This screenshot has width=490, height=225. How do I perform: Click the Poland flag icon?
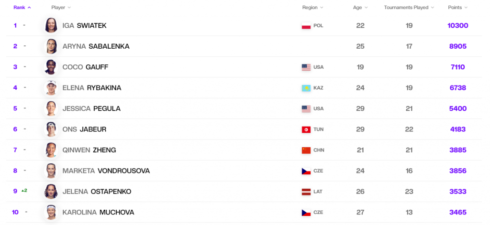click(306, 26)
